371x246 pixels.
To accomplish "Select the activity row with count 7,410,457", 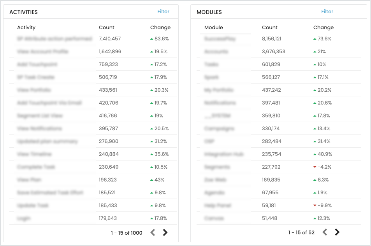I will click(55, 39).
